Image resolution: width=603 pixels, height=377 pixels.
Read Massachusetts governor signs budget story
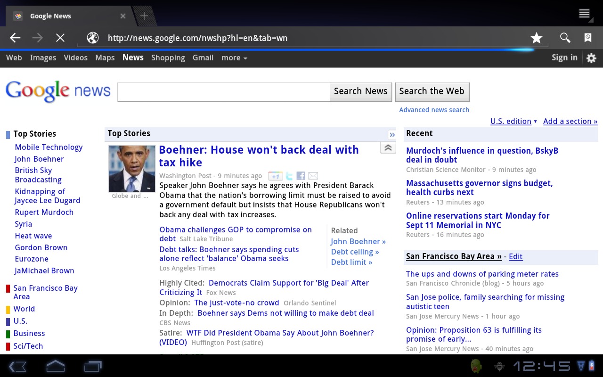(479, 188)
